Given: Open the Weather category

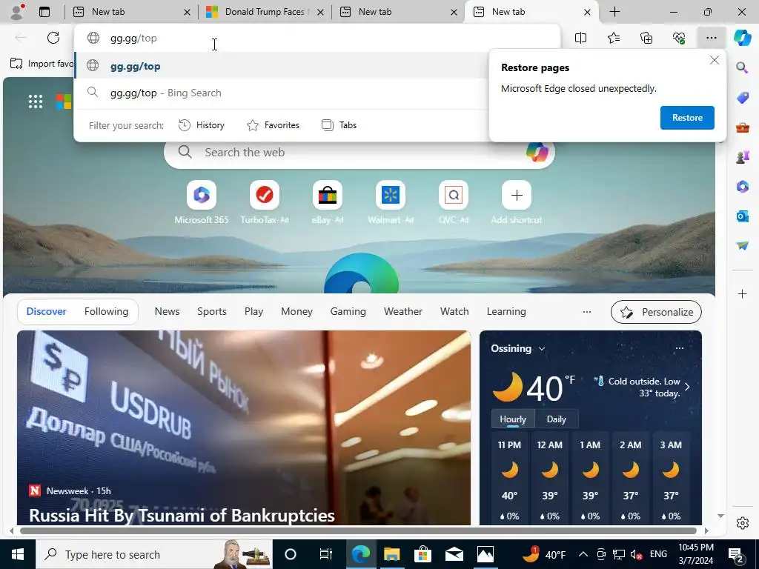Looking at the screenshot, I should point(402,312).
